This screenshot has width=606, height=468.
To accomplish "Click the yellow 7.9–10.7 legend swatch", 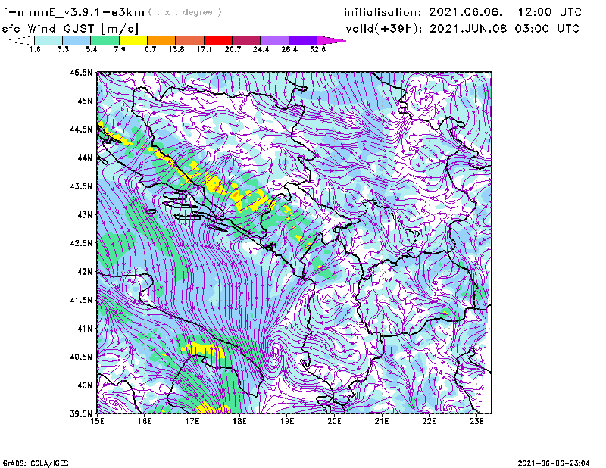I will 133,40.
